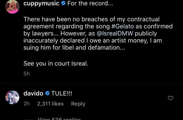Open cuppymusic's profile picture

(12, 7)
